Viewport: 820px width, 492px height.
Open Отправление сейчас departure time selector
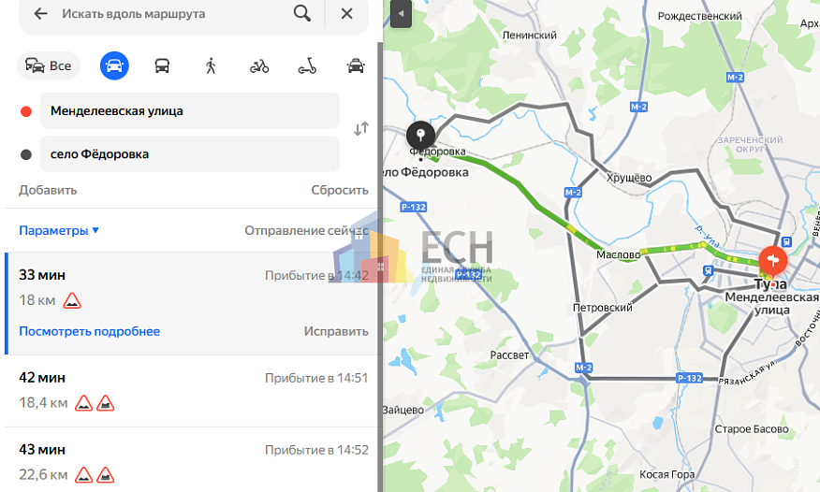coord(306,230)
